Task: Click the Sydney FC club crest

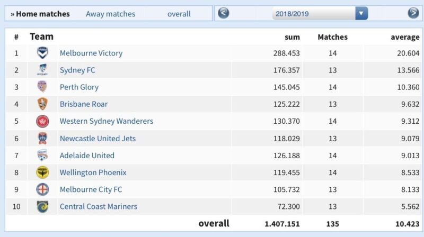Action: pos(42,70)
